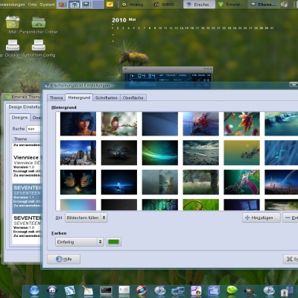Select the tree in meadow wallpaper
Image resolution: width=298 pixels, height=298 pixels.
201,182
